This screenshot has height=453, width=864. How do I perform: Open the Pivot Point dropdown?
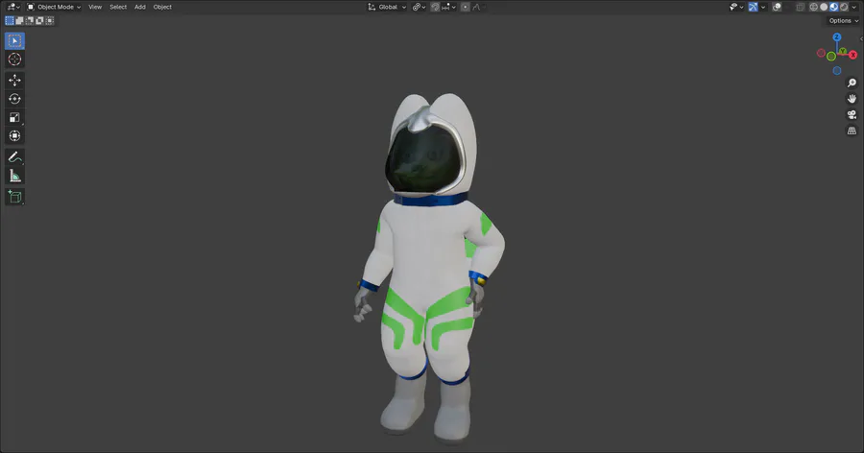420,7
